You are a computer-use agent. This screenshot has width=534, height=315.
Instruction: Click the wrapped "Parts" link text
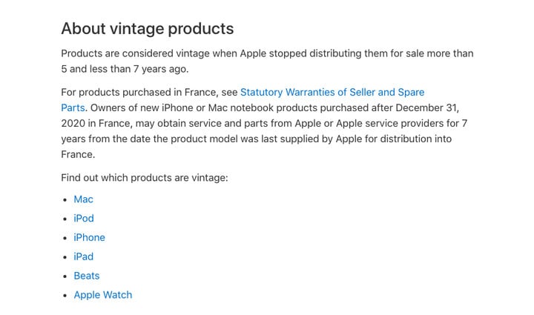coord(73,107)
